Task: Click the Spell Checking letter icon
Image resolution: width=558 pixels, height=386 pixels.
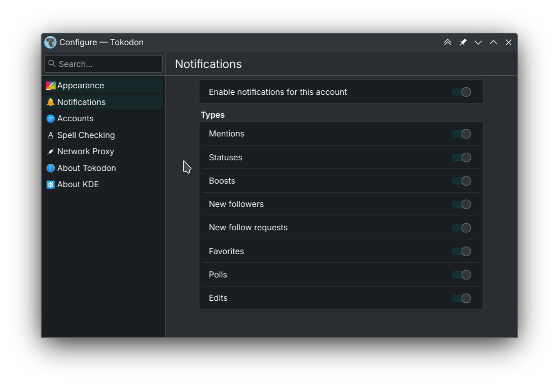Action: click(x=51, y=135)
